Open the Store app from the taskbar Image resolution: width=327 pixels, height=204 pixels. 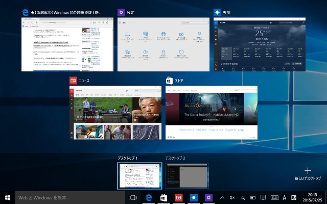163,197
